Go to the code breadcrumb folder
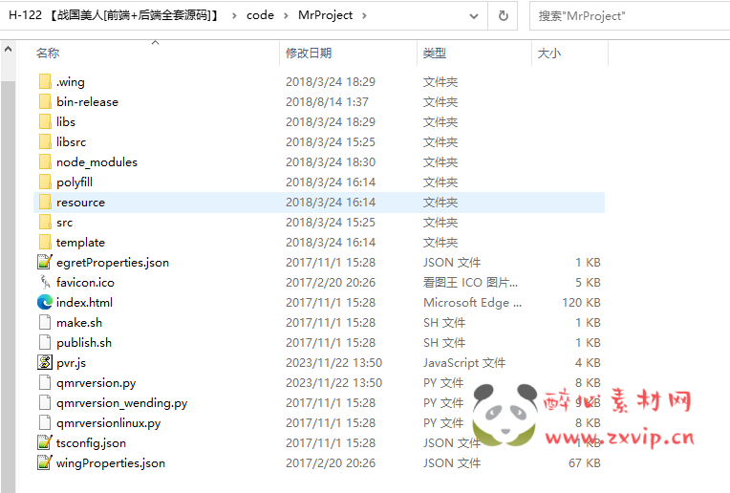 260,15
